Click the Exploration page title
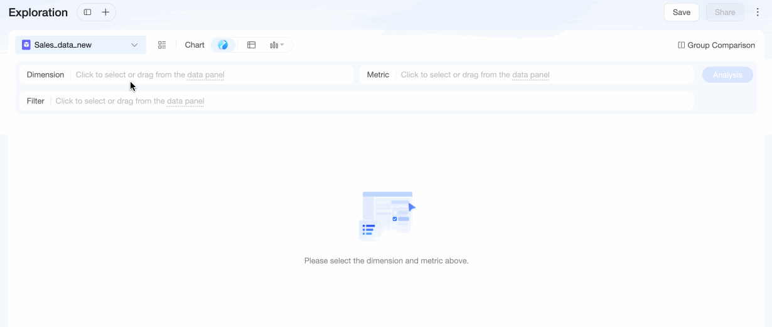The height and width of the screenshot is (327, 772). (38, 13)
